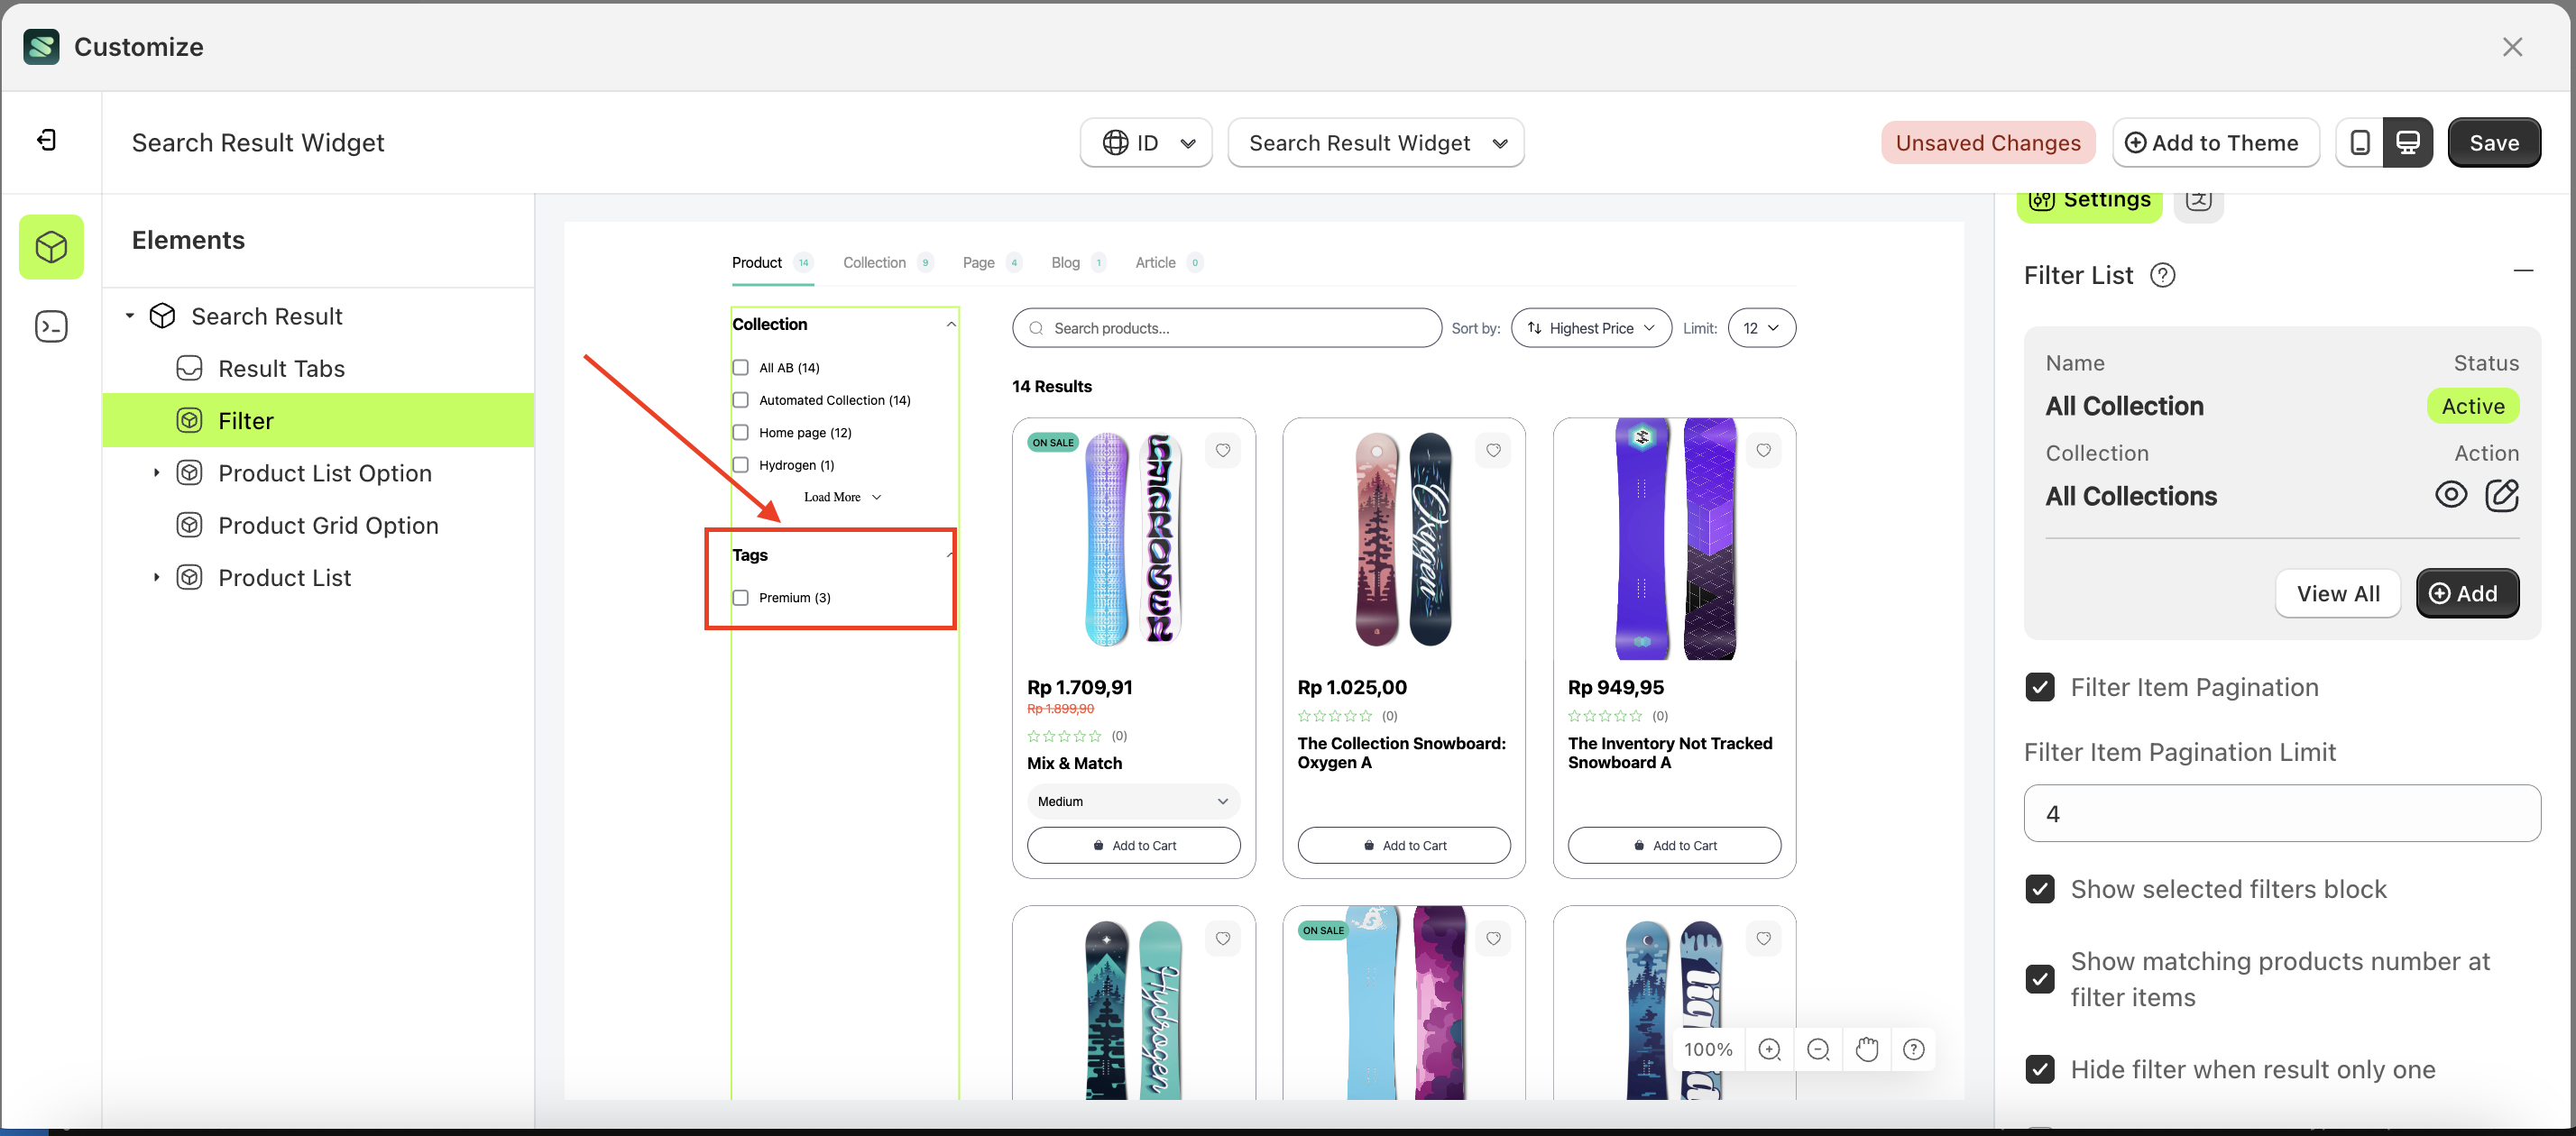Switch to Collection results tab

tap(874, 263)
